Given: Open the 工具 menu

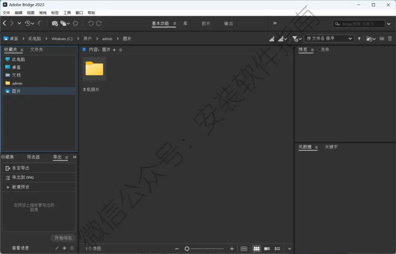Looking at the screenshot, I should [x=67, y=12].
